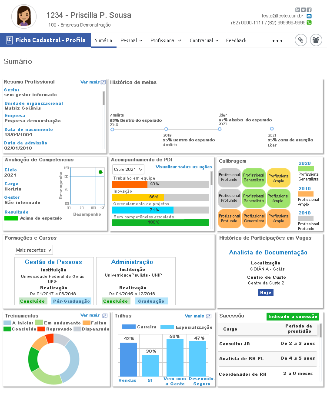Open the Ciclo 2021 dropdown
327x394 pixels.
click(x=128, y=169)
